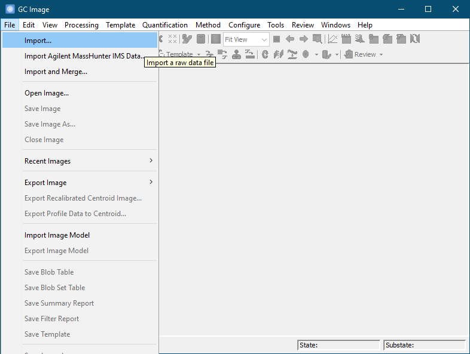Click the Save Summary Report entry
The height and width of the screenshot is (354, 470).
click(80, 303)
